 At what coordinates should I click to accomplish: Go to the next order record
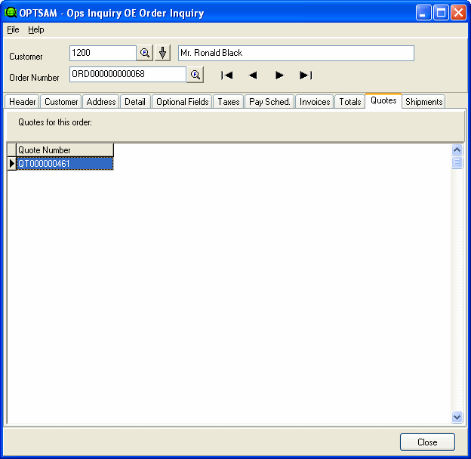[x=279, y=75]
